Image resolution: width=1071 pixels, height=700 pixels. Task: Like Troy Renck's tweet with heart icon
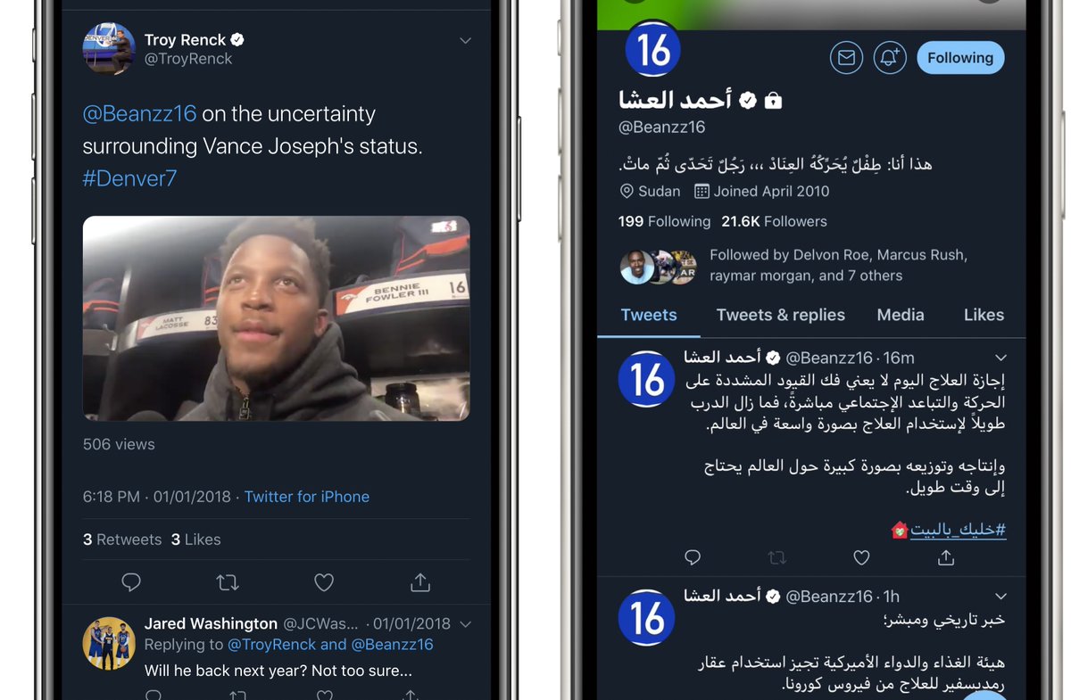[324, 582]
